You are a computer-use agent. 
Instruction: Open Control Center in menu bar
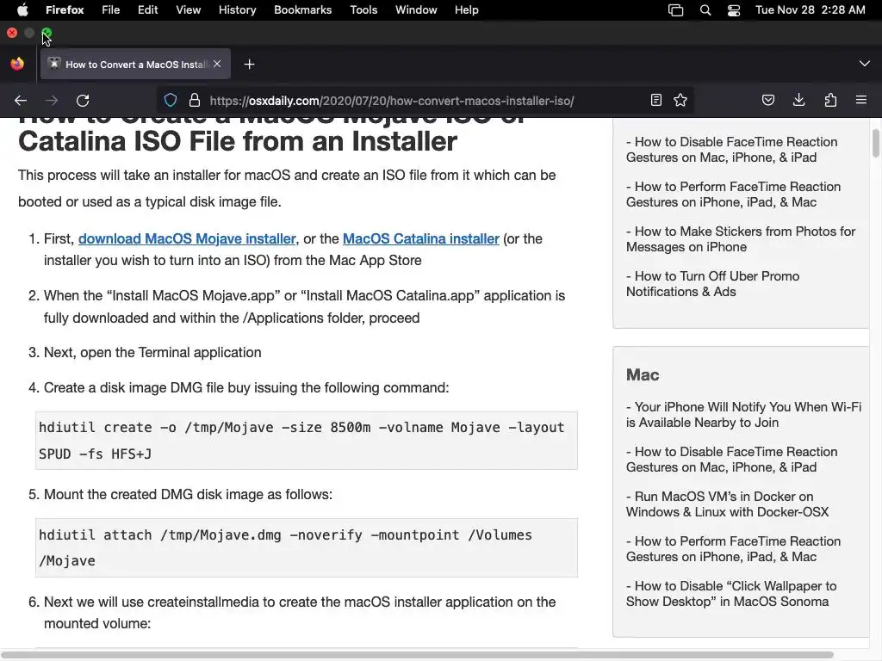point(734,10)
